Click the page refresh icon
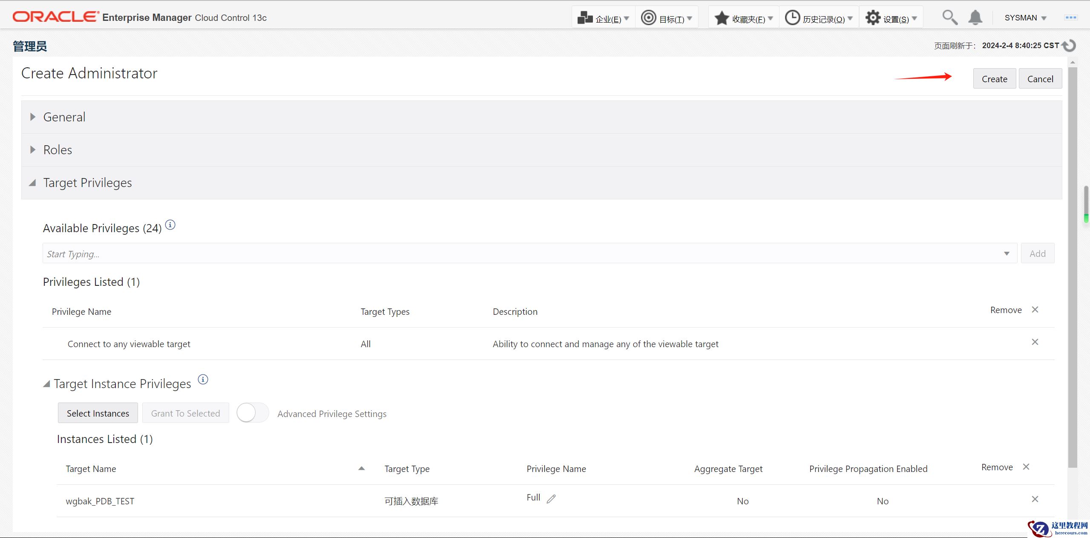The image size is (1090, 538). pyautogui.click(x=1069, y=46)
